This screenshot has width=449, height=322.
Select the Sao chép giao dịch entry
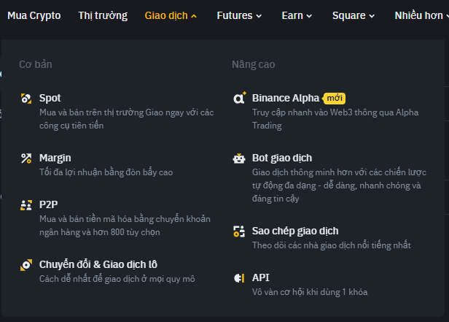pos(295,231)
